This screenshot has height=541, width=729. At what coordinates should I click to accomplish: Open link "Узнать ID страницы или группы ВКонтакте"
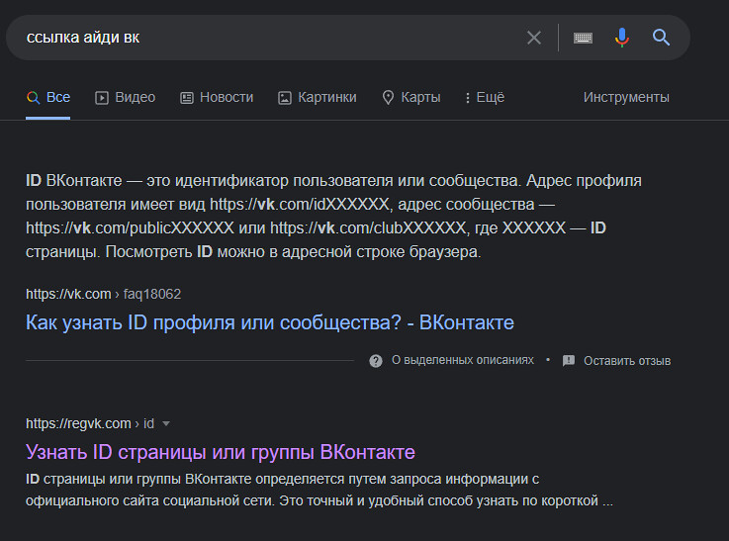pos(221,452)
